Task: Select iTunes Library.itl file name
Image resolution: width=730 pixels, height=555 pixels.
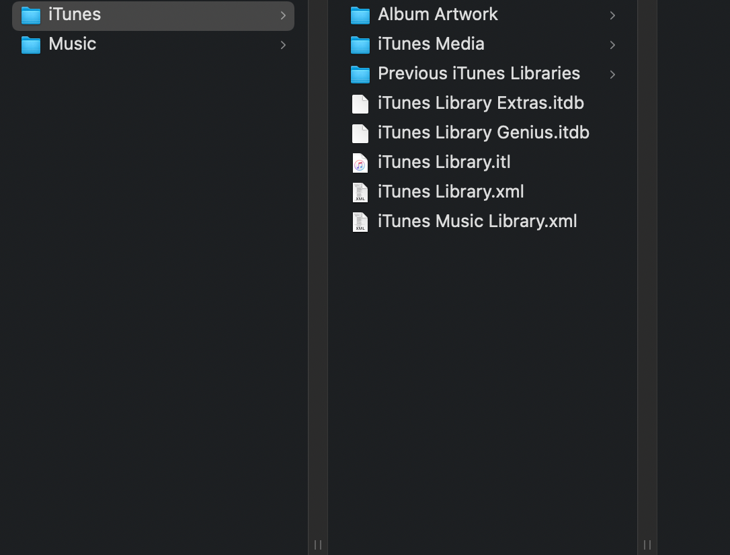Action: [x=444, y=163]
